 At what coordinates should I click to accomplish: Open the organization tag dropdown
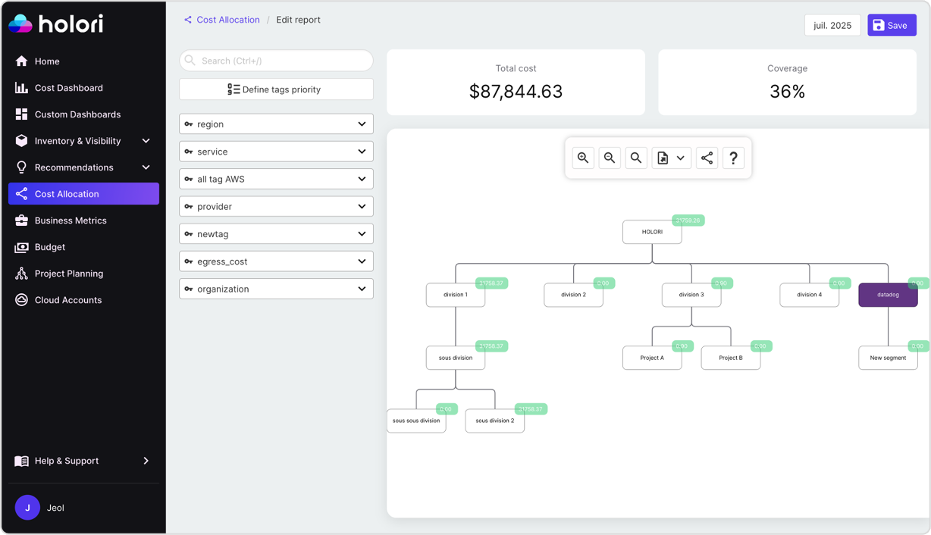276,289
